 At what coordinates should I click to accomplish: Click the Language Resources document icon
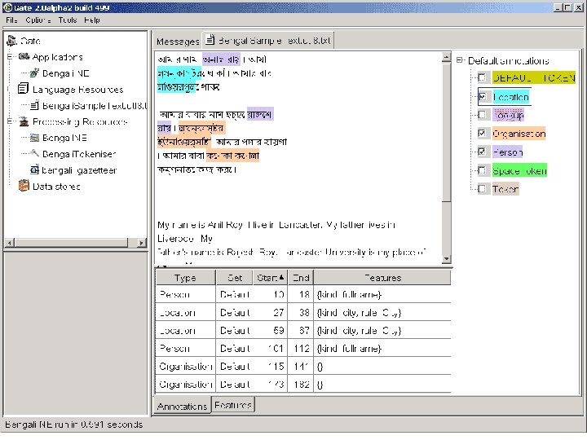point(24,90)
